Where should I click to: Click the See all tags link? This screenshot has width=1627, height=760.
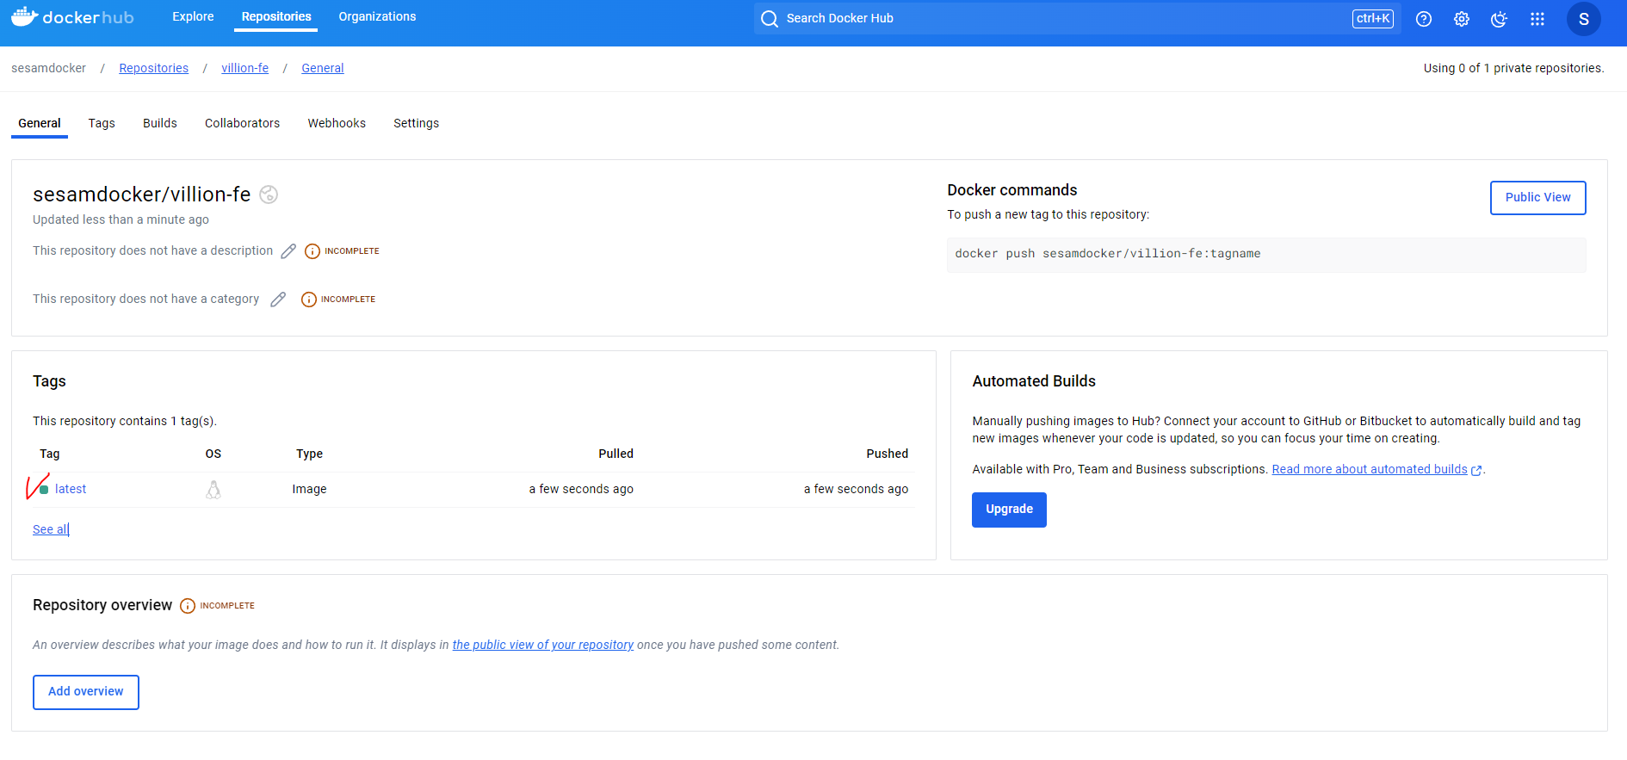[x=51, y=529]
